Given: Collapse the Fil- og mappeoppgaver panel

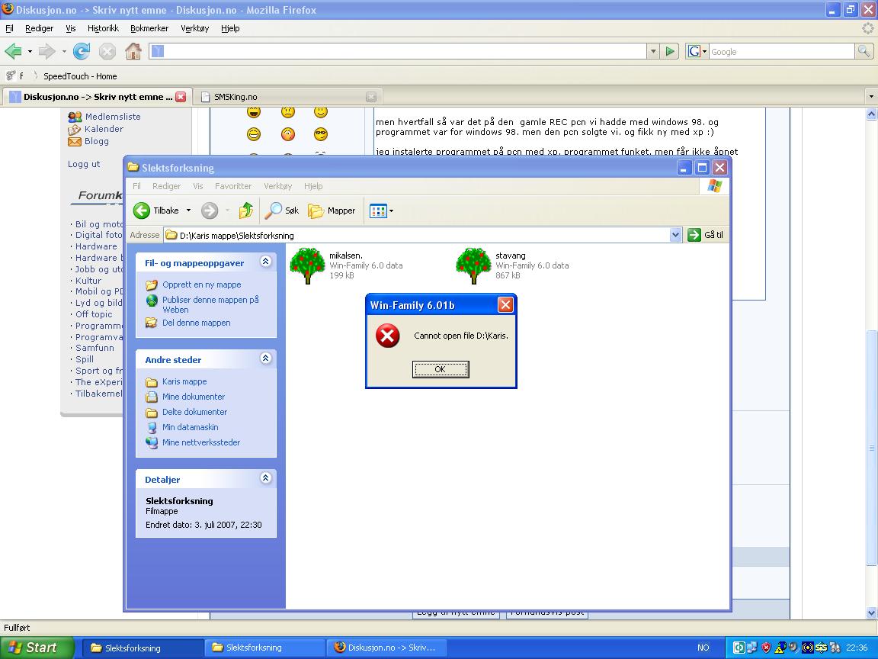Looking at the screenshot, I should (x=265, y=261).
